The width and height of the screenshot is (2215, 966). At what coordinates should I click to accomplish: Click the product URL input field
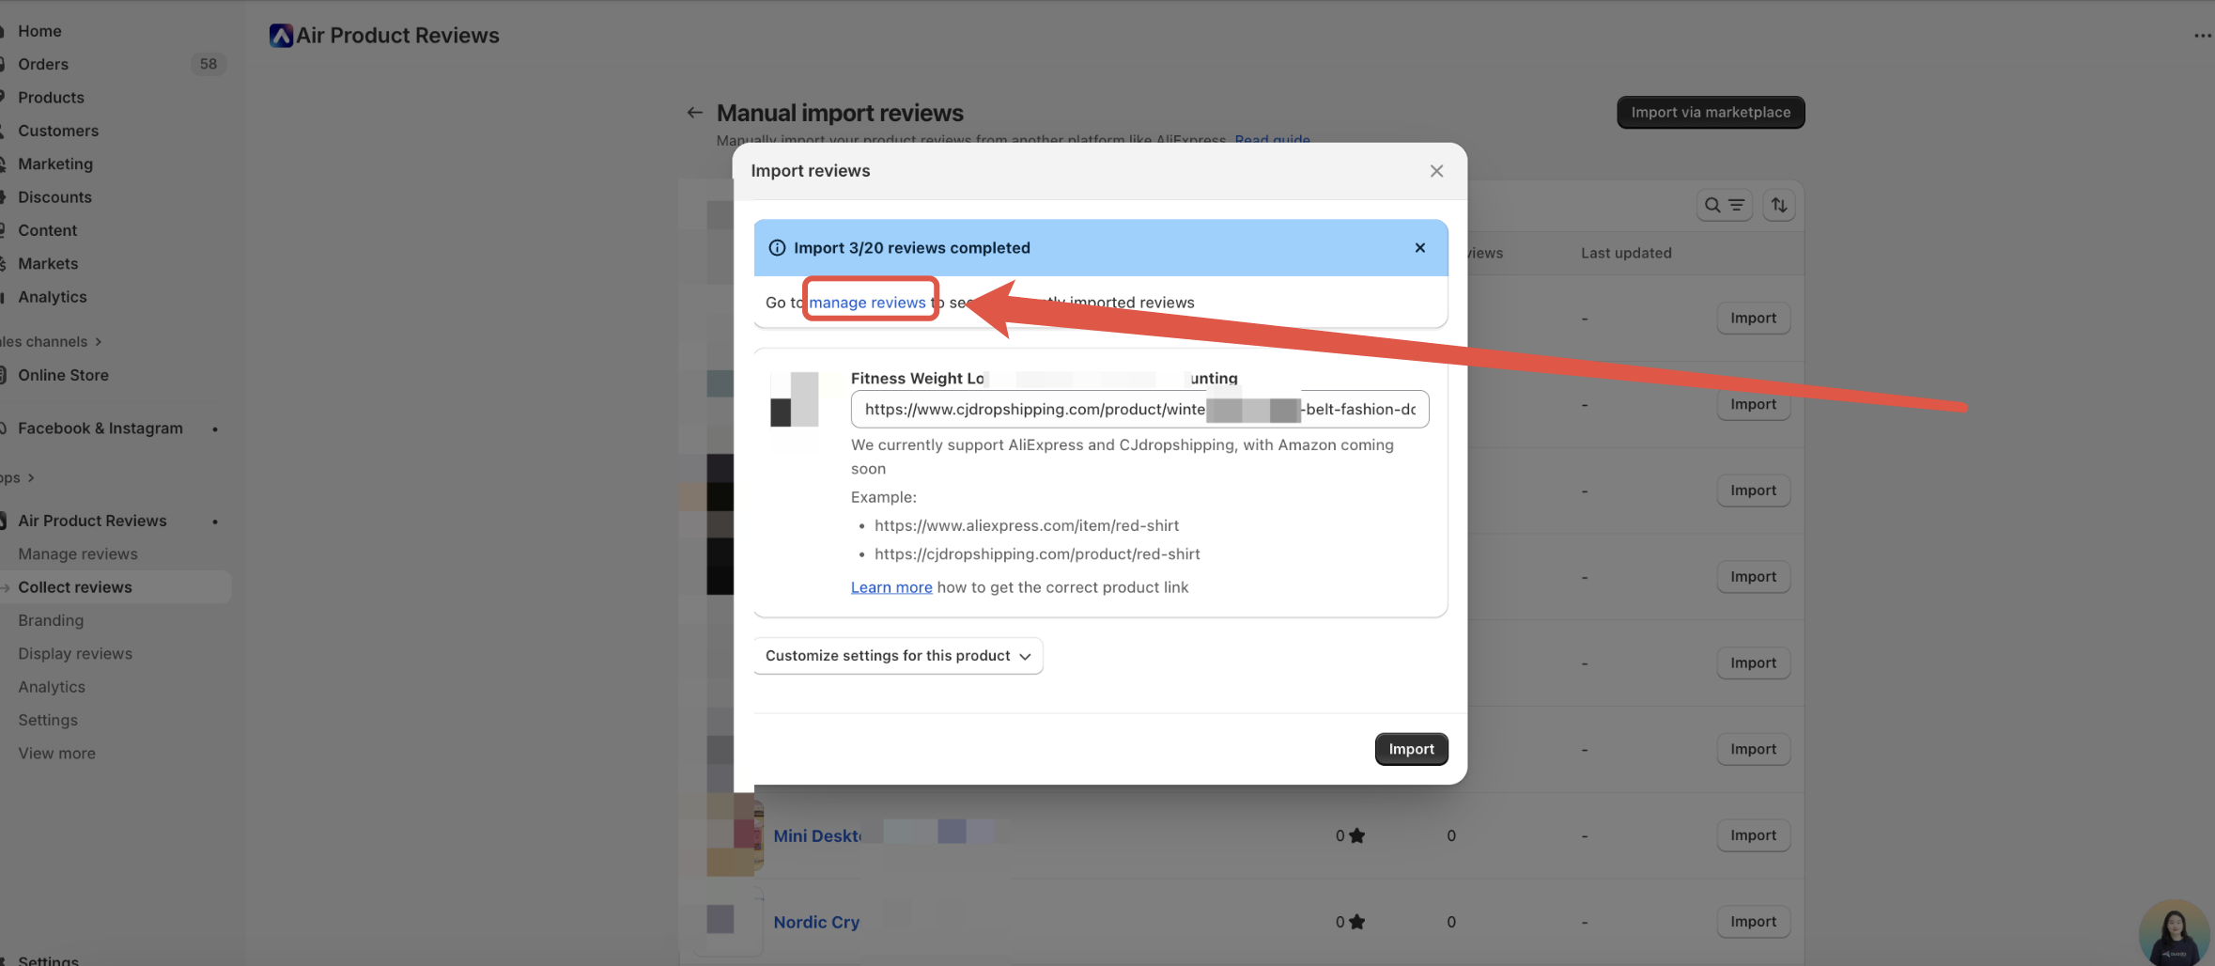(1138, 410)
